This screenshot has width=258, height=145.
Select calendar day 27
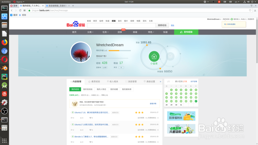click(196, 101)
